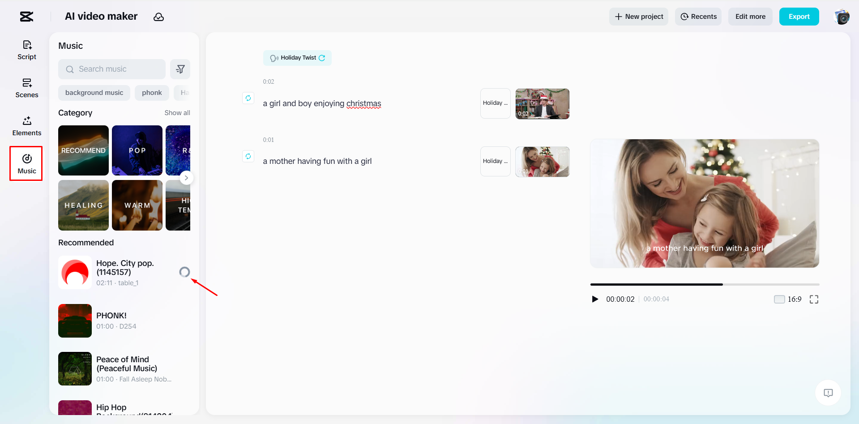859x424 pixels.
Task: Export the video
Action: tap(799, 17)
